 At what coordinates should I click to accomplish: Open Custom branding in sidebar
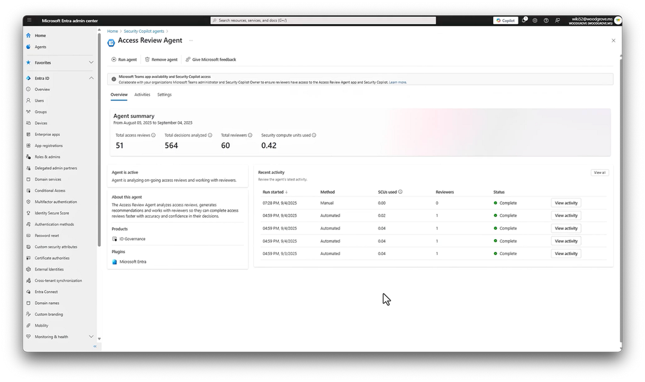pos(48,314)
